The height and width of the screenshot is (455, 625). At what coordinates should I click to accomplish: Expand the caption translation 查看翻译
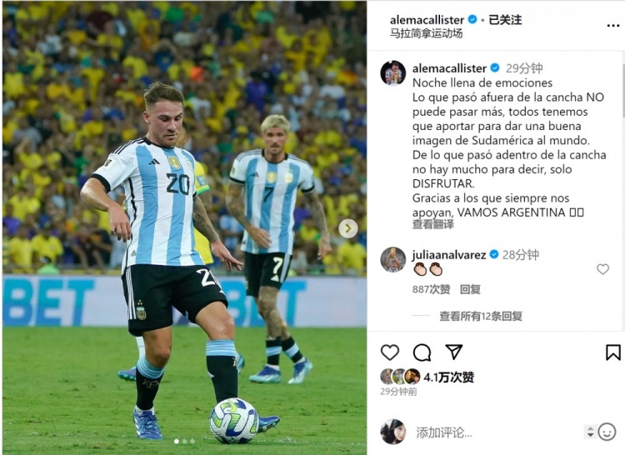tap(432, 224)
